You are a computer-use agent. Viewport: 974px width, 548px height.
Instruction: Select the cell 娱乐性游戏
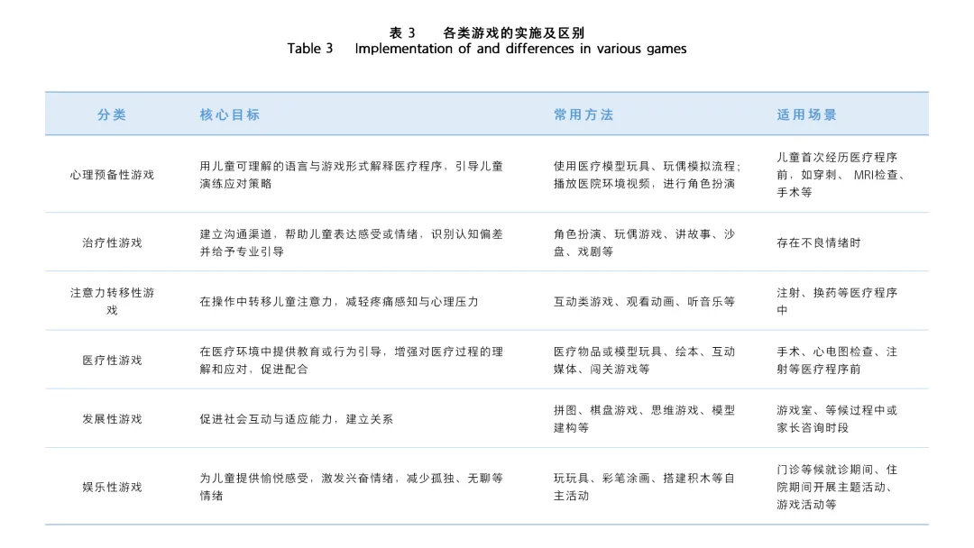(112, 488)
